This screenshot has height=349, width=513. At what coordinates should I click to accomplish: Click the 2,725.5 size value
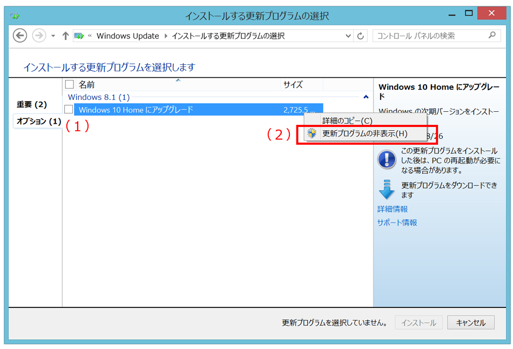299,110
